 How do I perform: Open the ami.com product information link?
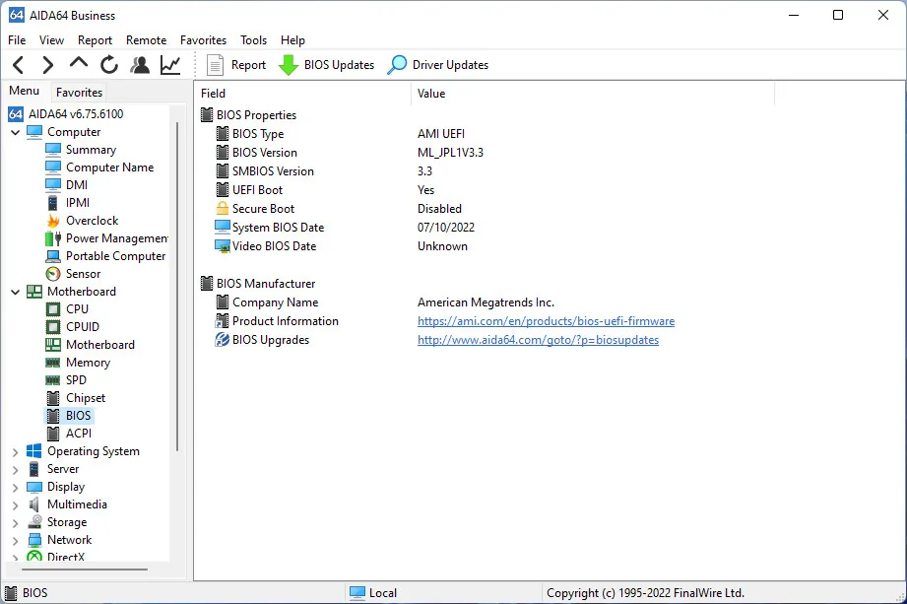546,321
